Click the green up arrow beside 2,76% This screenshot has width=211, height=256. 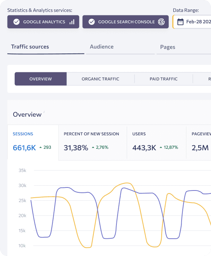pos(93,148)
